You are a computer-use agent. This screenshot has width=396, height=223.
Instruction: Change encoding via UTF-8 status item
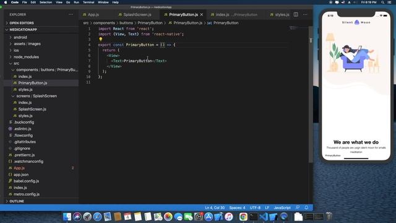click(x=255, y=208)
